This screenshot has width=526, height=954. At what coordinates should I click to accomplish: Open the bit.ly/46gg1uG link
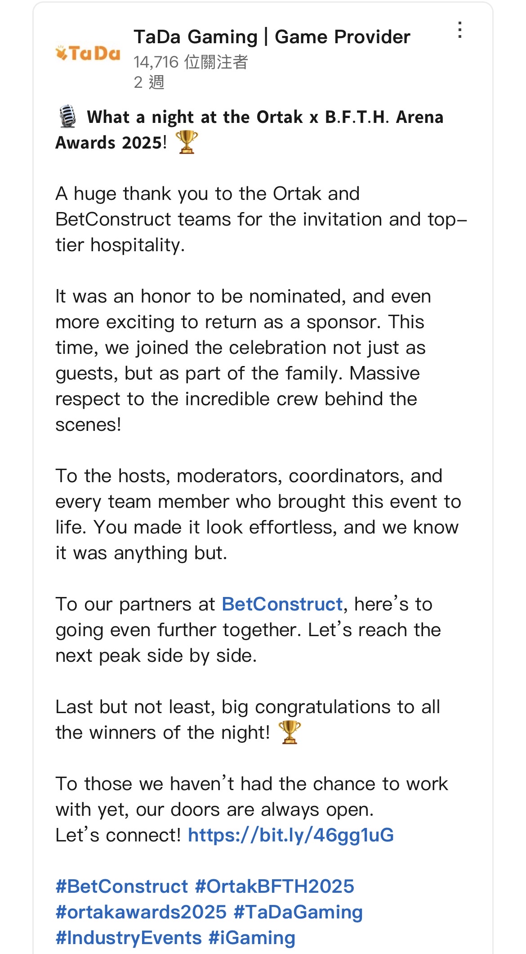(x=290, y=835)
